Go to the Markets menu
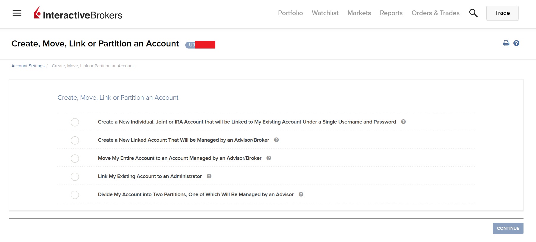536x242 pixels. [359, 13]
